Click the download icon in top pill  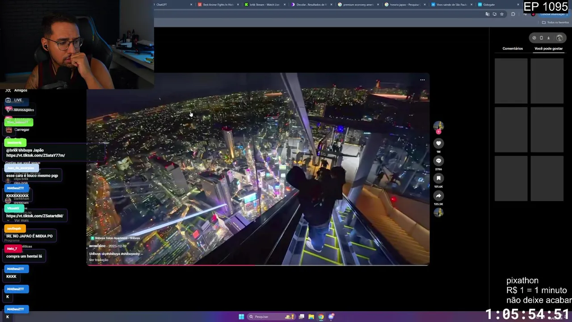(x=548, y=38)
